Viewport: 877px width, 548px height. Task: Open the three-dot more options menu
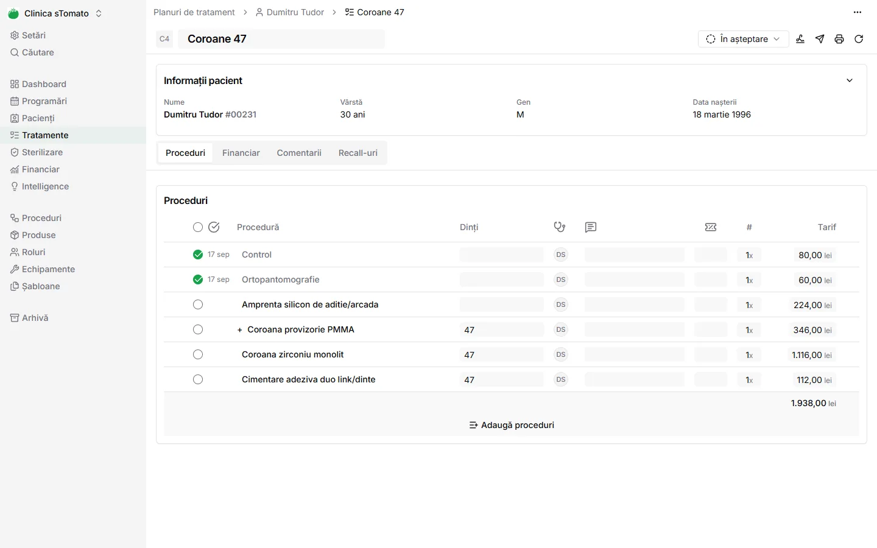click(x=858, y=12)
